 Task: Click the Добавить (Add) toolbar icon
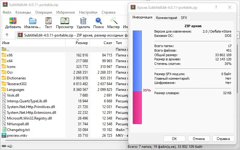click(x=13, y=21)
